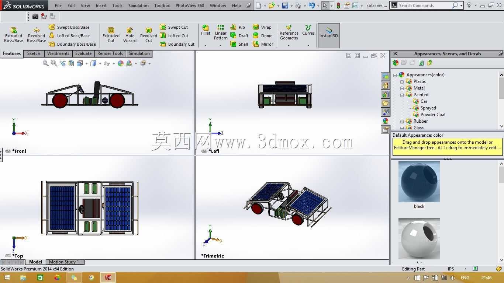Screen dimensions: 504x283
Task: Select the Wrap feature
Action: (262, 27)
